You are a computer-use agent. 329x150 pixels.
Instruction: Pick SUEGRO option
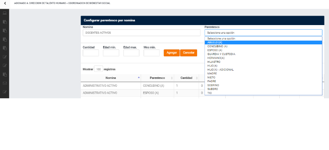coord(263,89)
